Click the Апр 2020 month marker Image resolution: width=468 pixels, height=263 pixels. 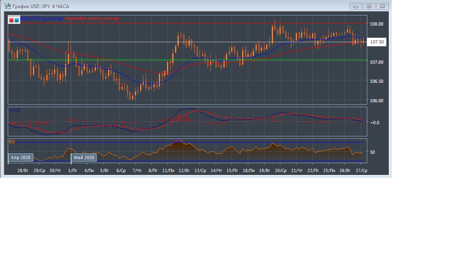[20, 157]
